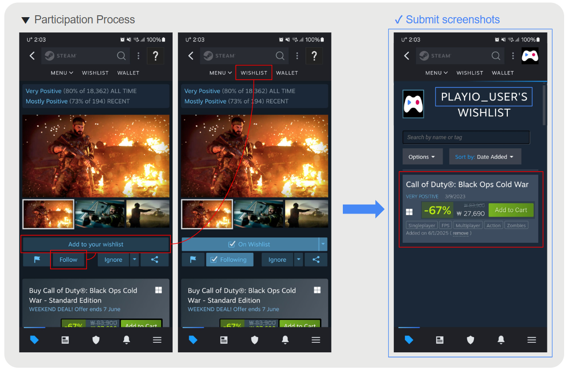Viewport: 566px width, 370px height.
Task: Select car shooter thumbnail in first phone
Action: (x=100, y=214)
